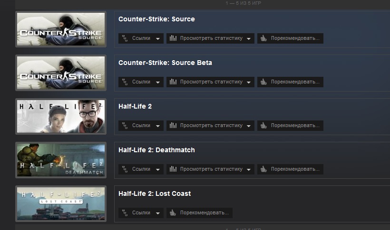The image size is (390, 230).
Task: Open Half-Life 2: Deathmatch game thumbnail
Action: 61,160
